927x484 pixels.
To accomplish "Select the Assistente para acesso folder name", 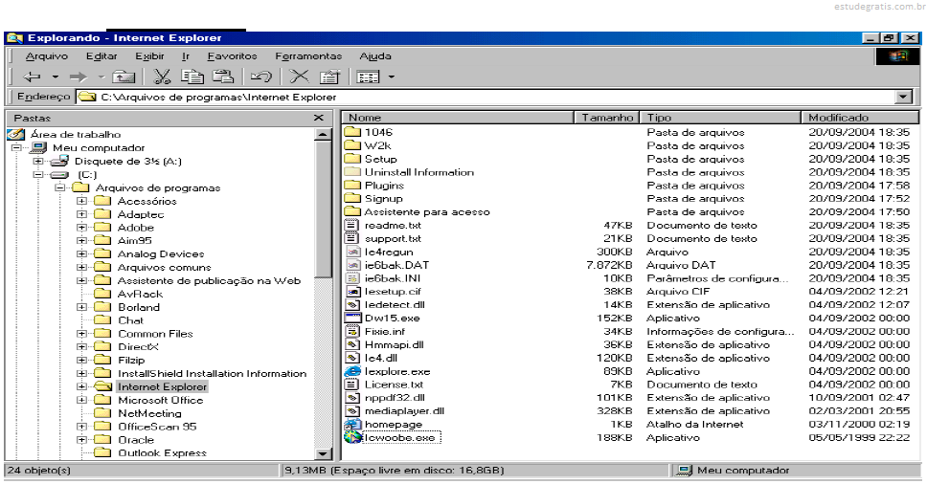I will click(x=427, y=212).
